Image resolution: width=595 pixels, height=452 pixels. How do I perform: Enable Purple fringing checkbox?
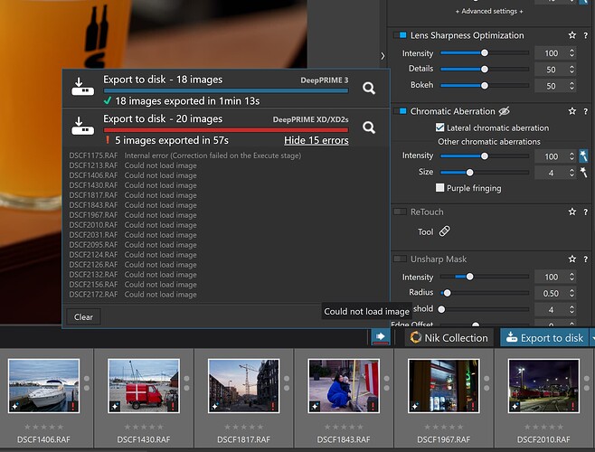pos(440,188)
